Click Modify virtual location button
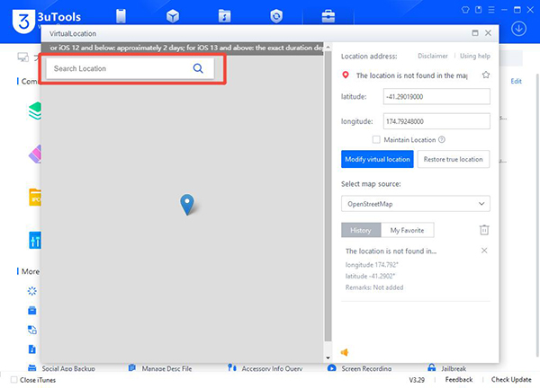Viewport: 540px width, 388px height. (377, 160)
